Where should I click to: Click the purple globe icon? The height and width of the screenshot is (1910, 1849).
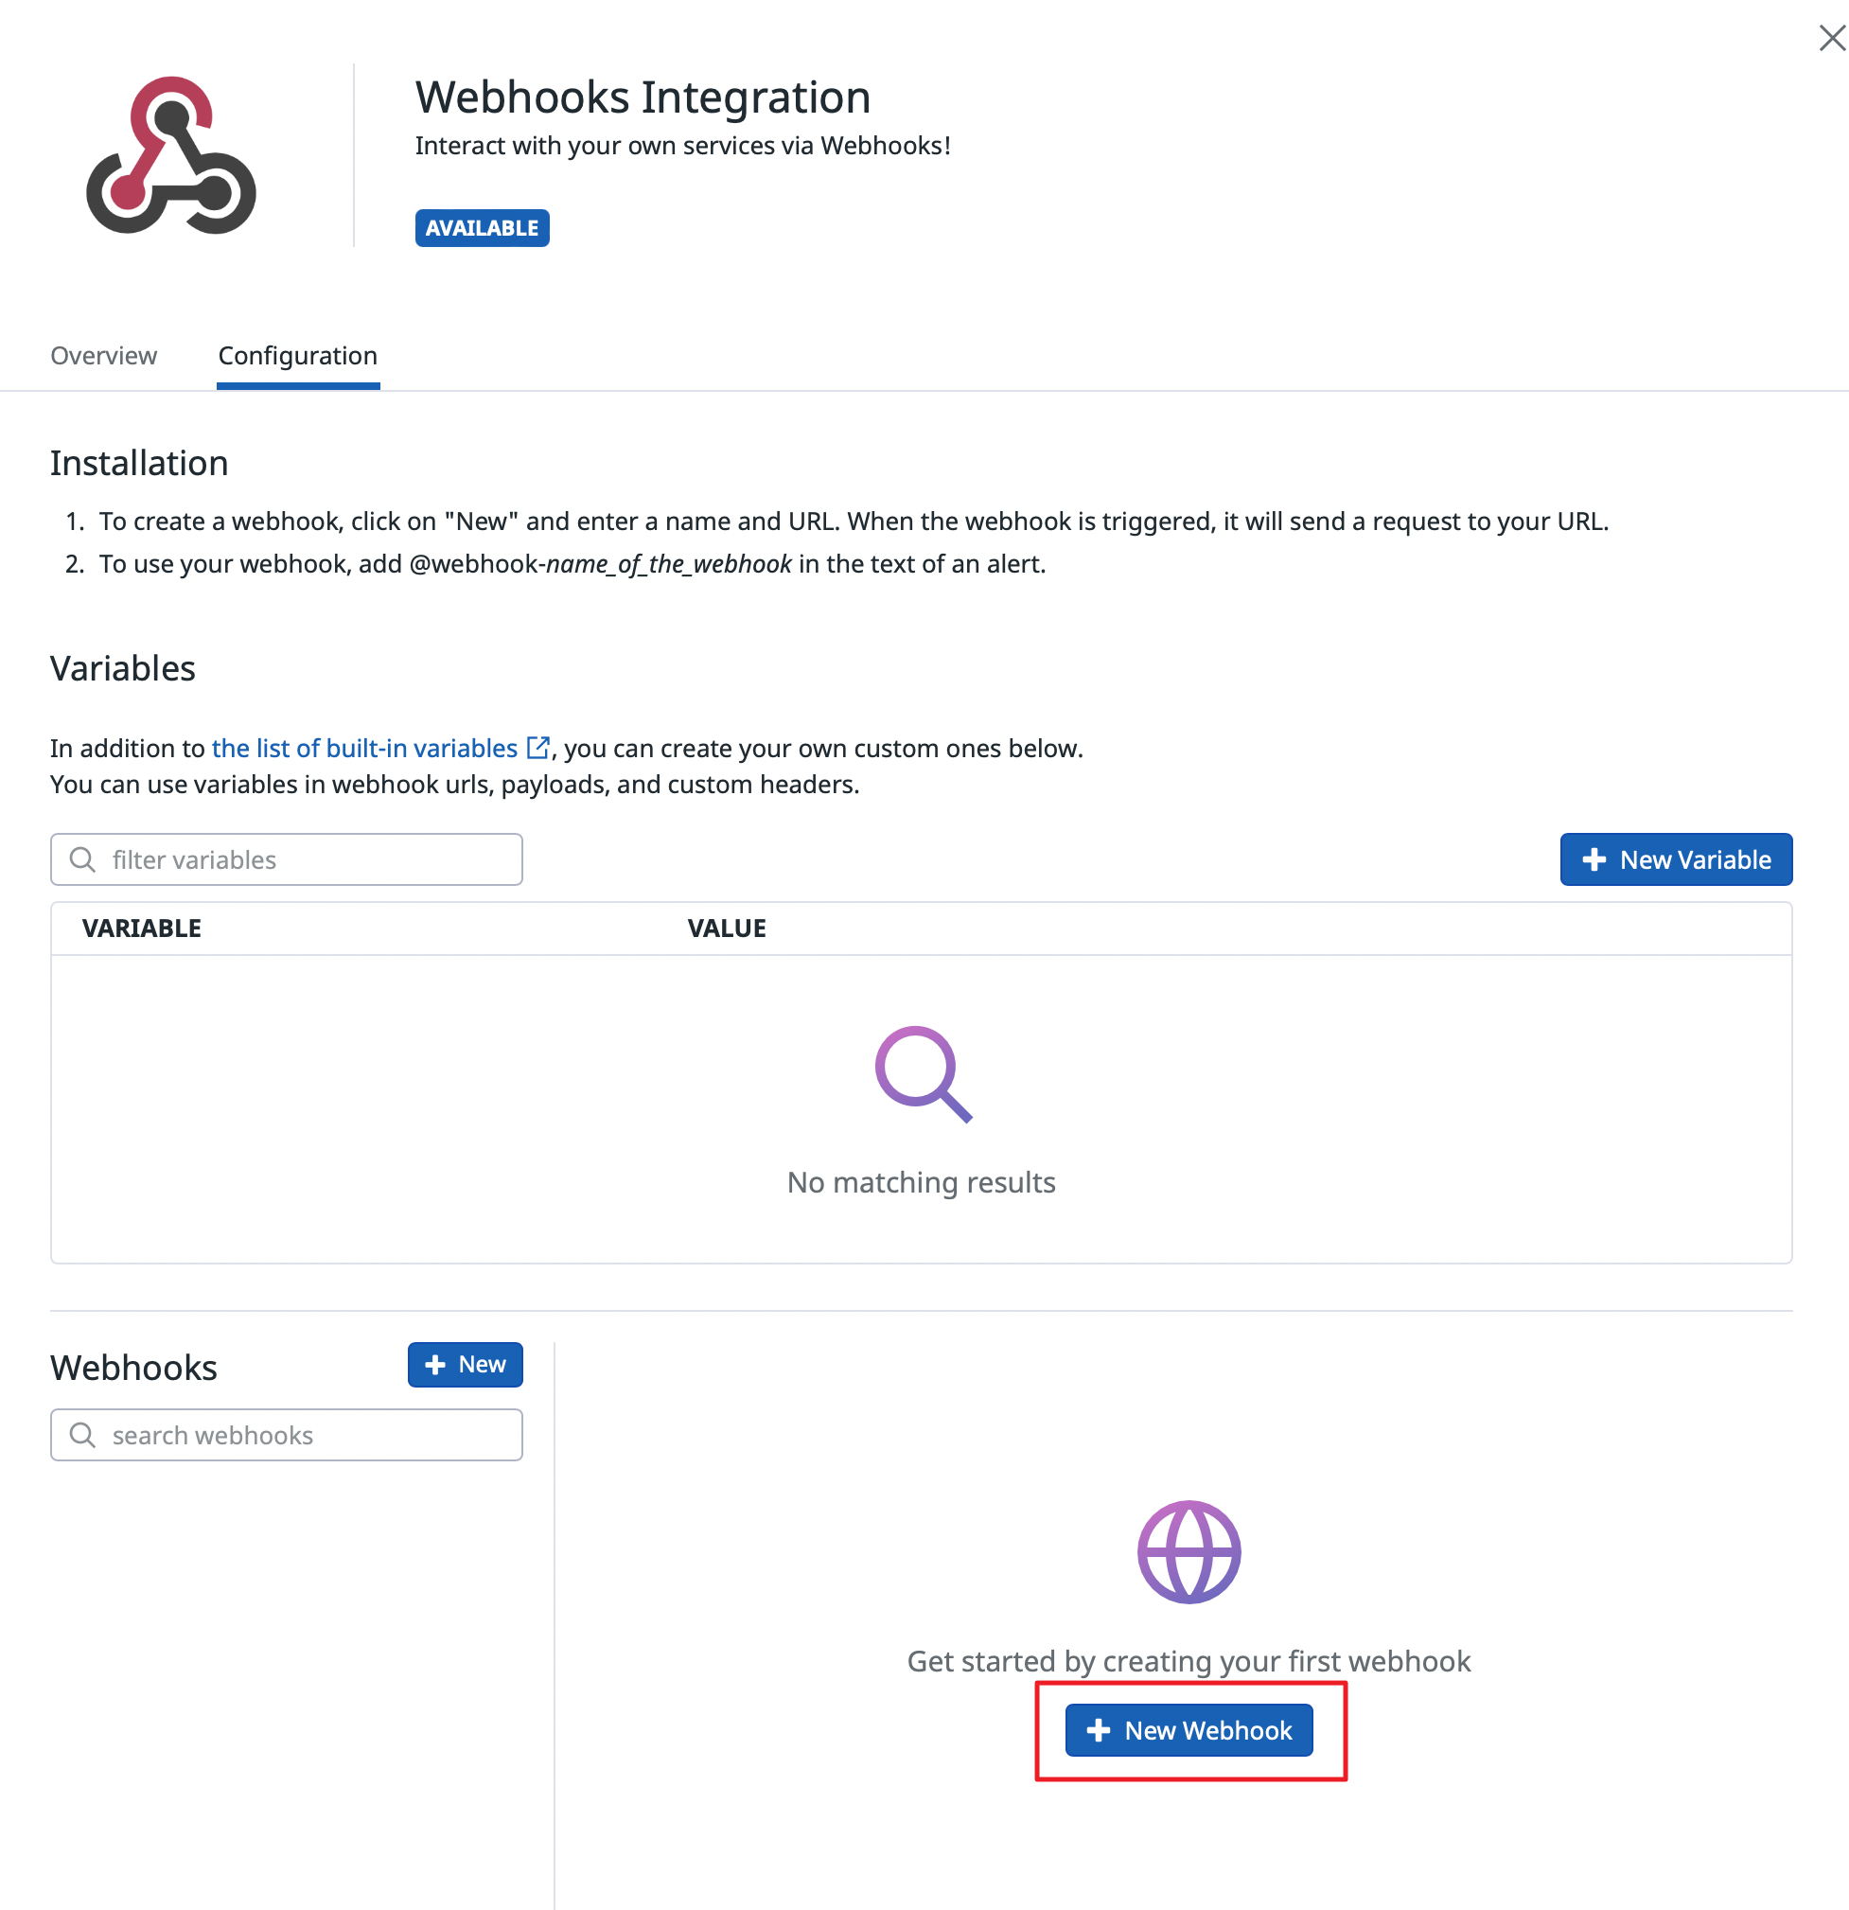(1189, 1552)
